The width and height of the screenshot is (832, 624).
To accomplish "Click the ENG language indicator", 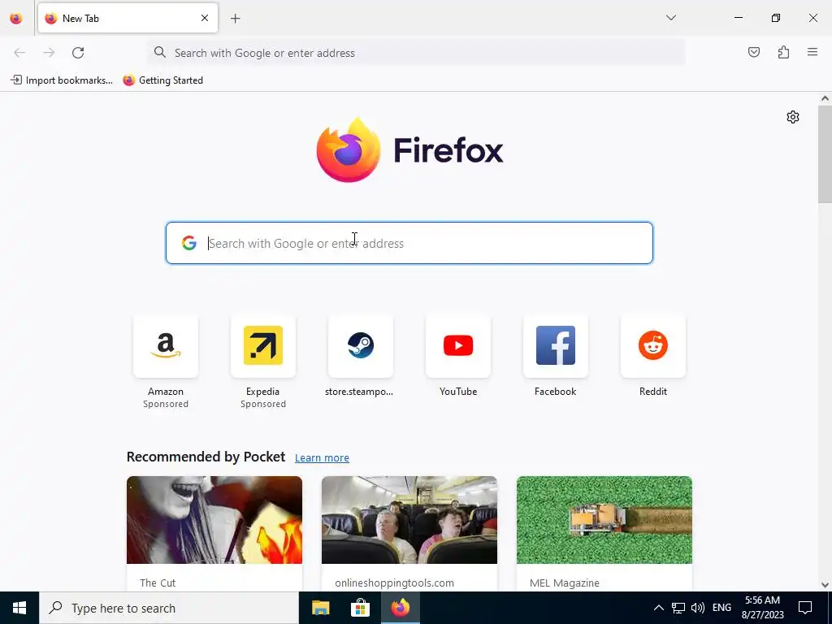I will point(721,608).
